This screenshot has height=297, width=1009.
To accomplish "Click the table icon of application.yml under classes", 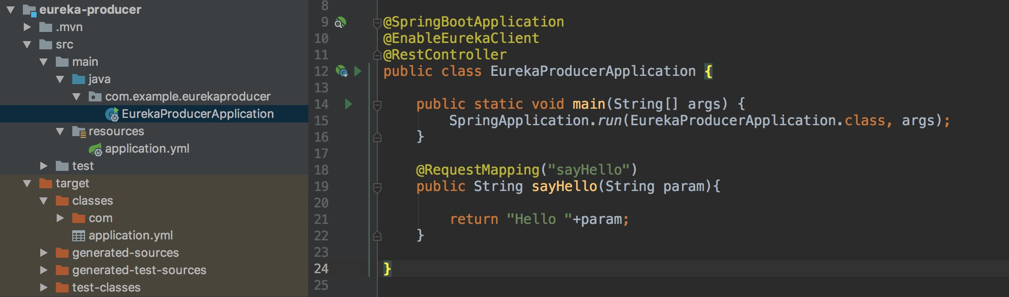I will pyautogui.click(x=79, y=236).
